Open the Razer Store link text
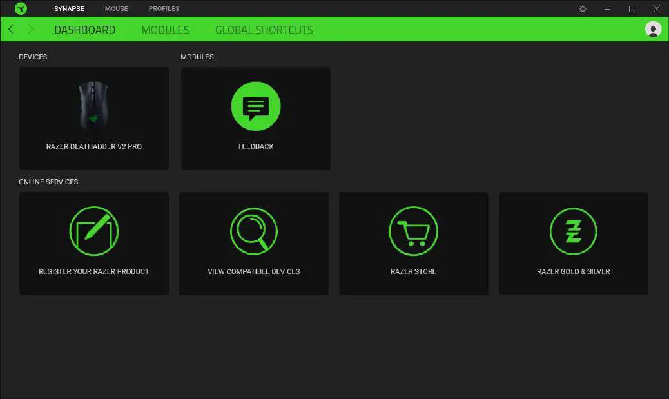Screen dimensions: 669x399 [x=413, y=271]
